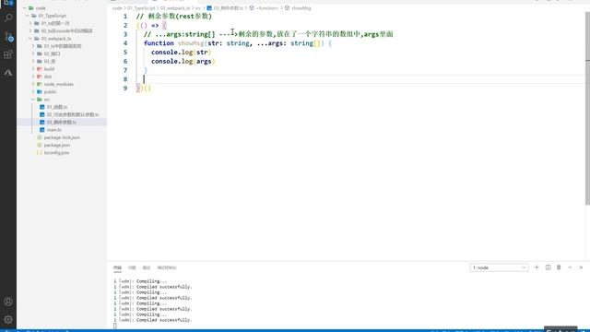The height and width of the screenshot is (332, 590).
Task: Click 'code' in the breadcrumb path
Action: (117, 8)
